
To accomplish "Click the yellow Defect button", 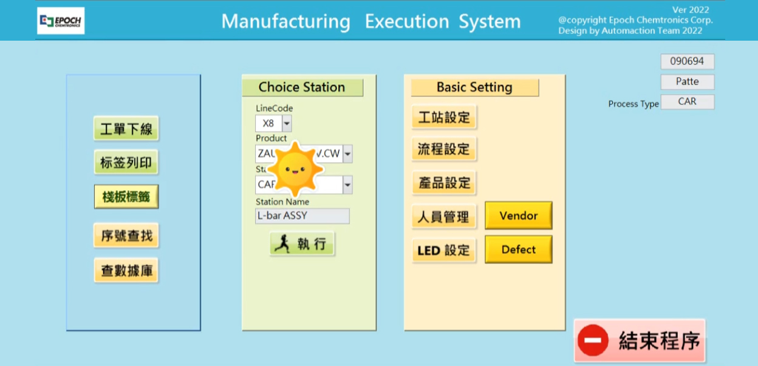I will pyautogui.click(x=518, y=249).
